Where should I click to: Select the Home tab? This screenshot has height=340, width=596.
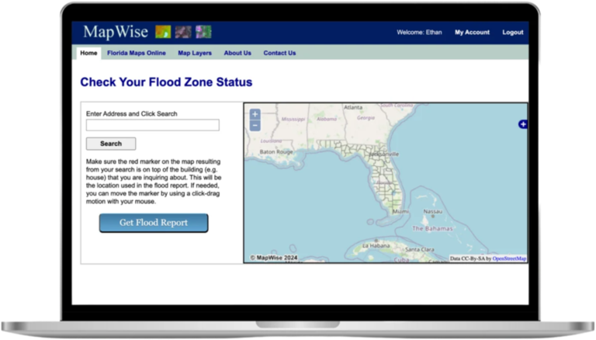pyautogui.click(x=88, y=53)
